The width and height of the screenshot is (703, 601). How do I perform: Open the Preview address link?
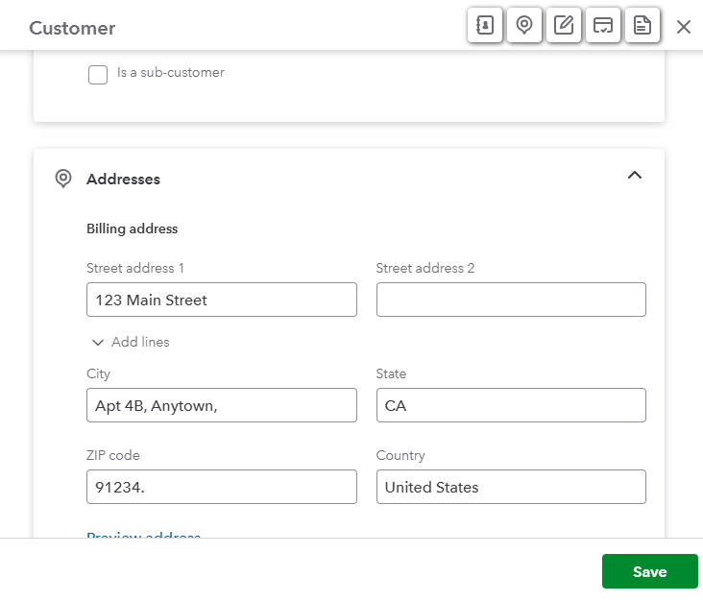pyautogui.click(x=143, y=534)
